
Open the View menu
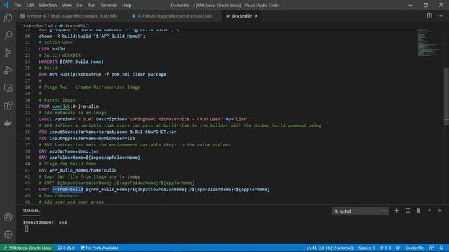coord(67,5)
